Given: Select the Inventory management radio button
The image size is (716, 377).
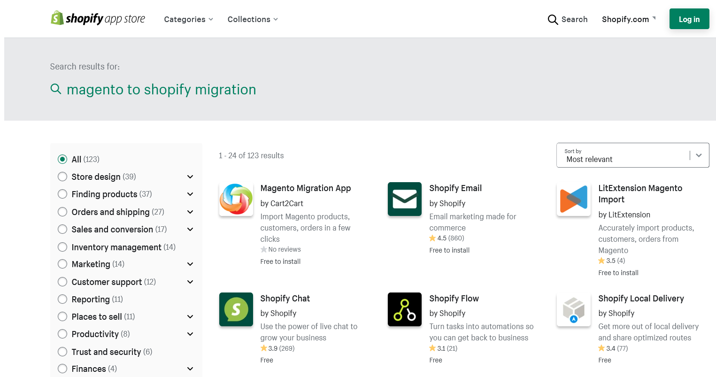Looking at the screenshot, I should [x=62, y=247].
